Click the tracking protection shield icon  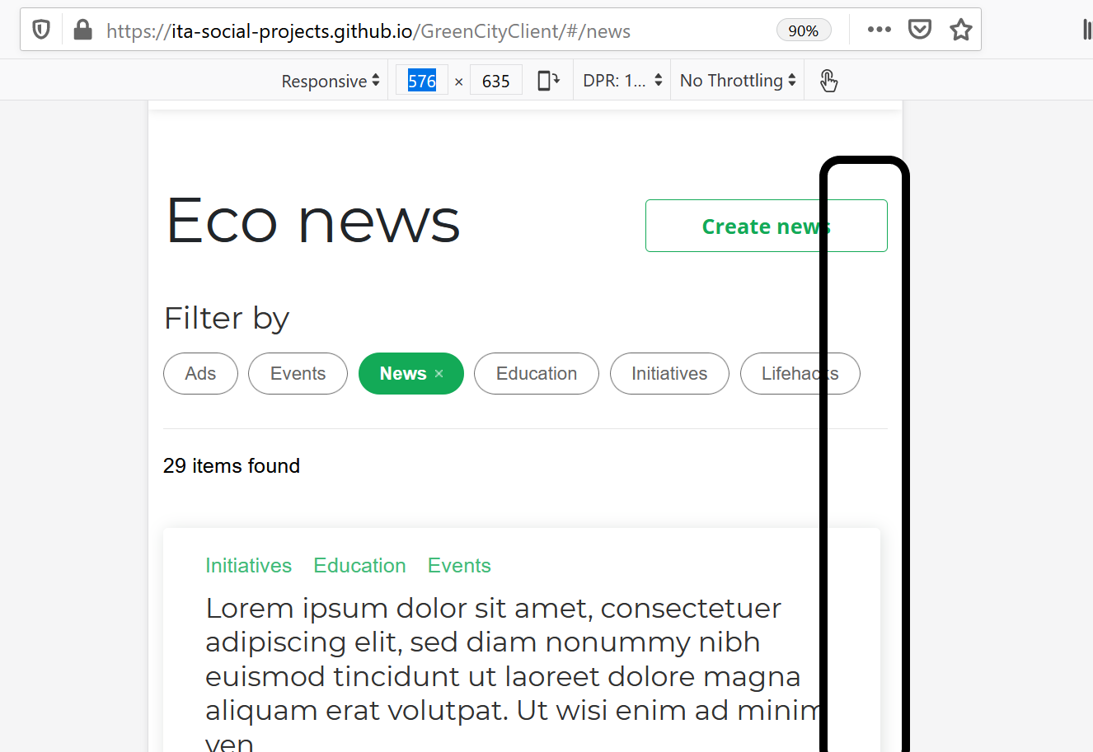coord(41,30)
